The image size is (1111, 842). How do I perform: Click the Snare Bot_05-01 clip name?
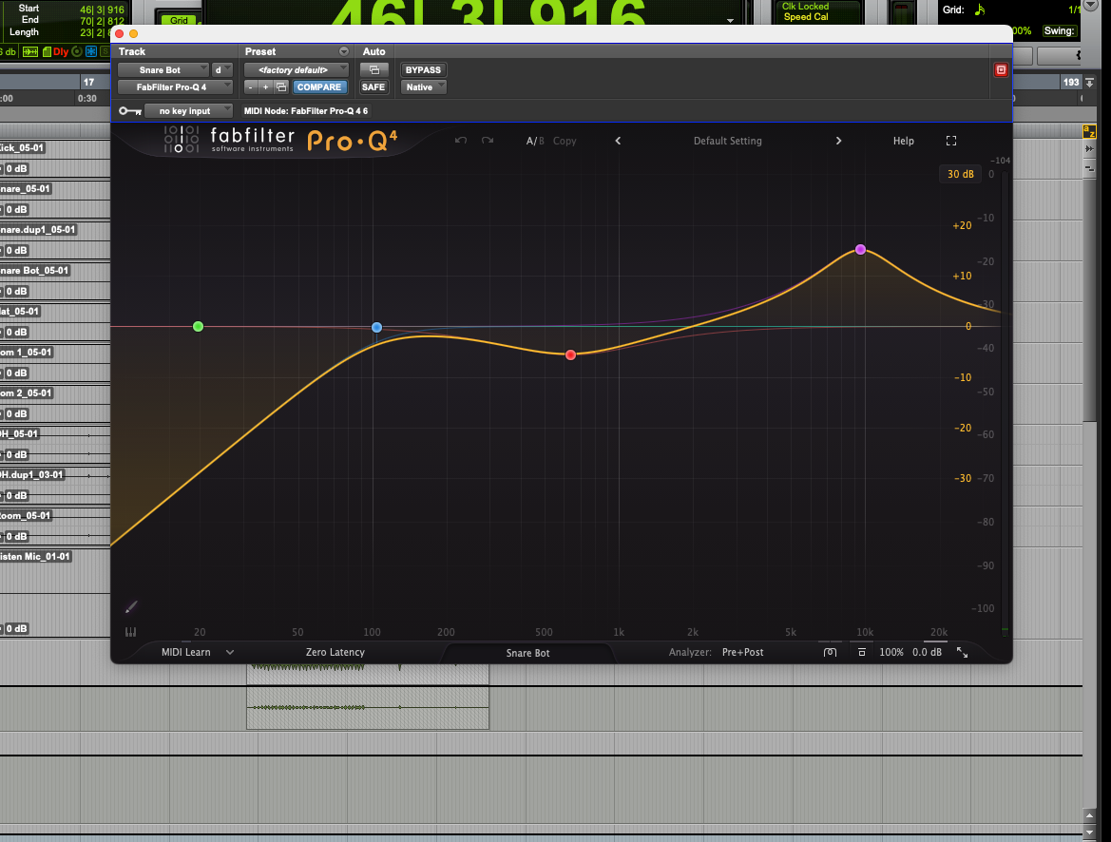(x=35, y=270)
